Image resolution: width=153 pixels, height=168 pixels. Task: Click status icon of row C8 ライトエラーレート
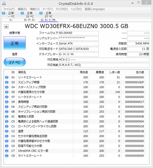pos(7,156)
